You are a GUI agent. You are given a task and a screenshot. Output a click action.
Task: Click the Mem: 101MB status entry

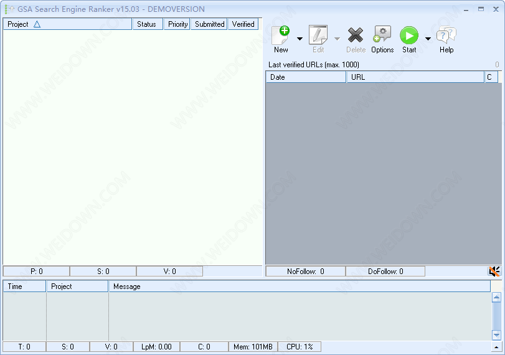(253, 347)
